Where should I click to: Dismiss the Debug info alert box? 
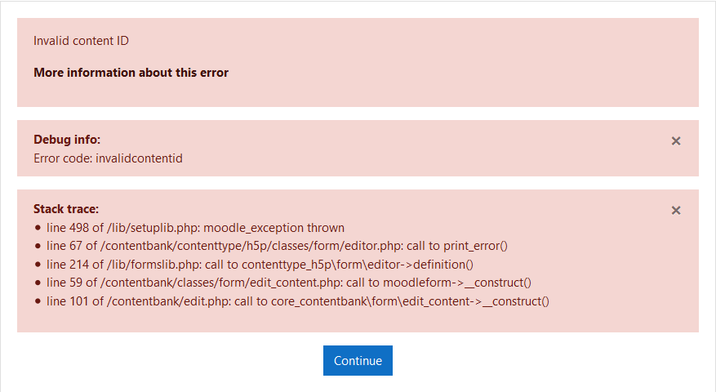tap(676, 141)
